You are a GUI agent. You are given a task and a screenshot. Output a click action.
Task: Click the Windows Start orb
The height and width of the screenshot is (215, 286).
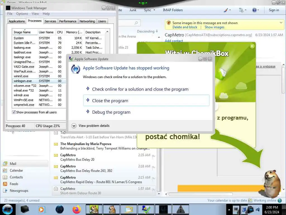point(8,209)
